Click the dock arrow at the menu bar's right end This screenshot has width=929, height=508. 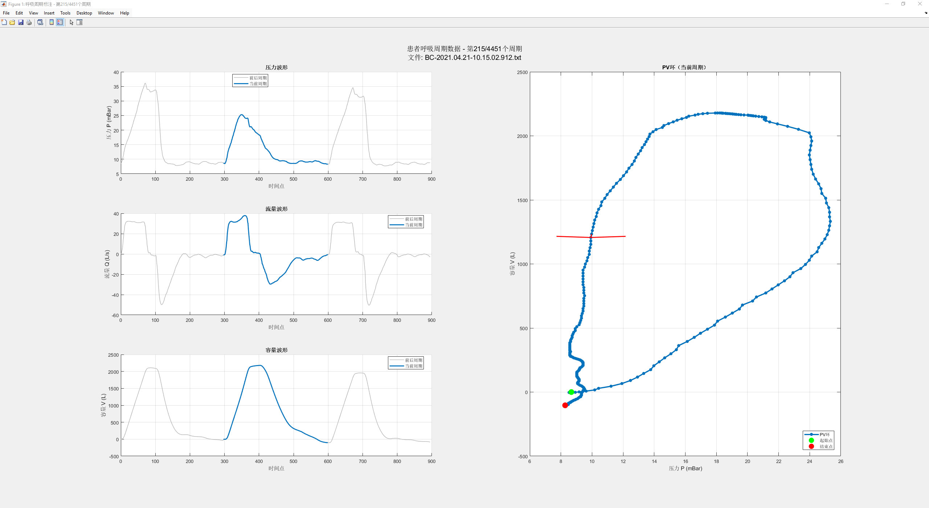tap(926, 13)
